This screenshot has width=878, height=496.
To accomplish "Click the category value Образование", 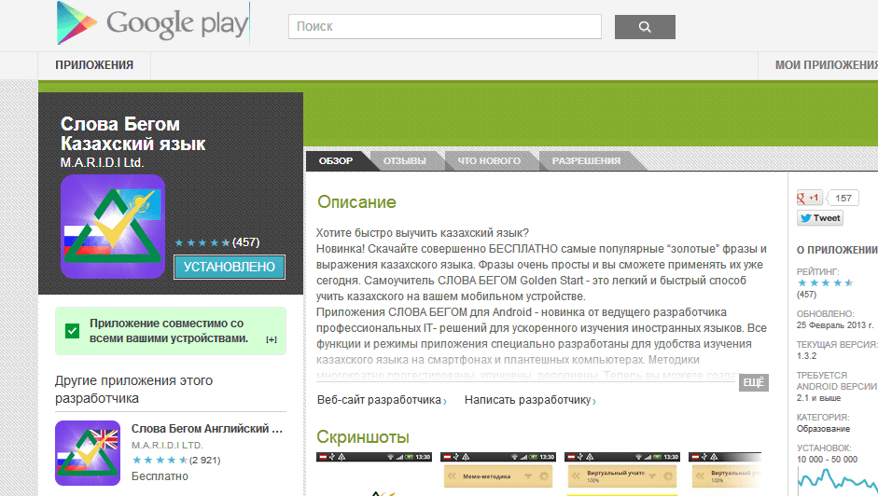I will click(x=823, y=429).
